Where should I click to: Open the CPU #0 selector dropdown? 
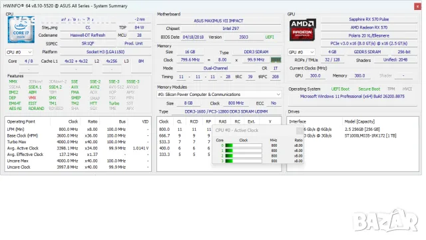coord(19,52)
